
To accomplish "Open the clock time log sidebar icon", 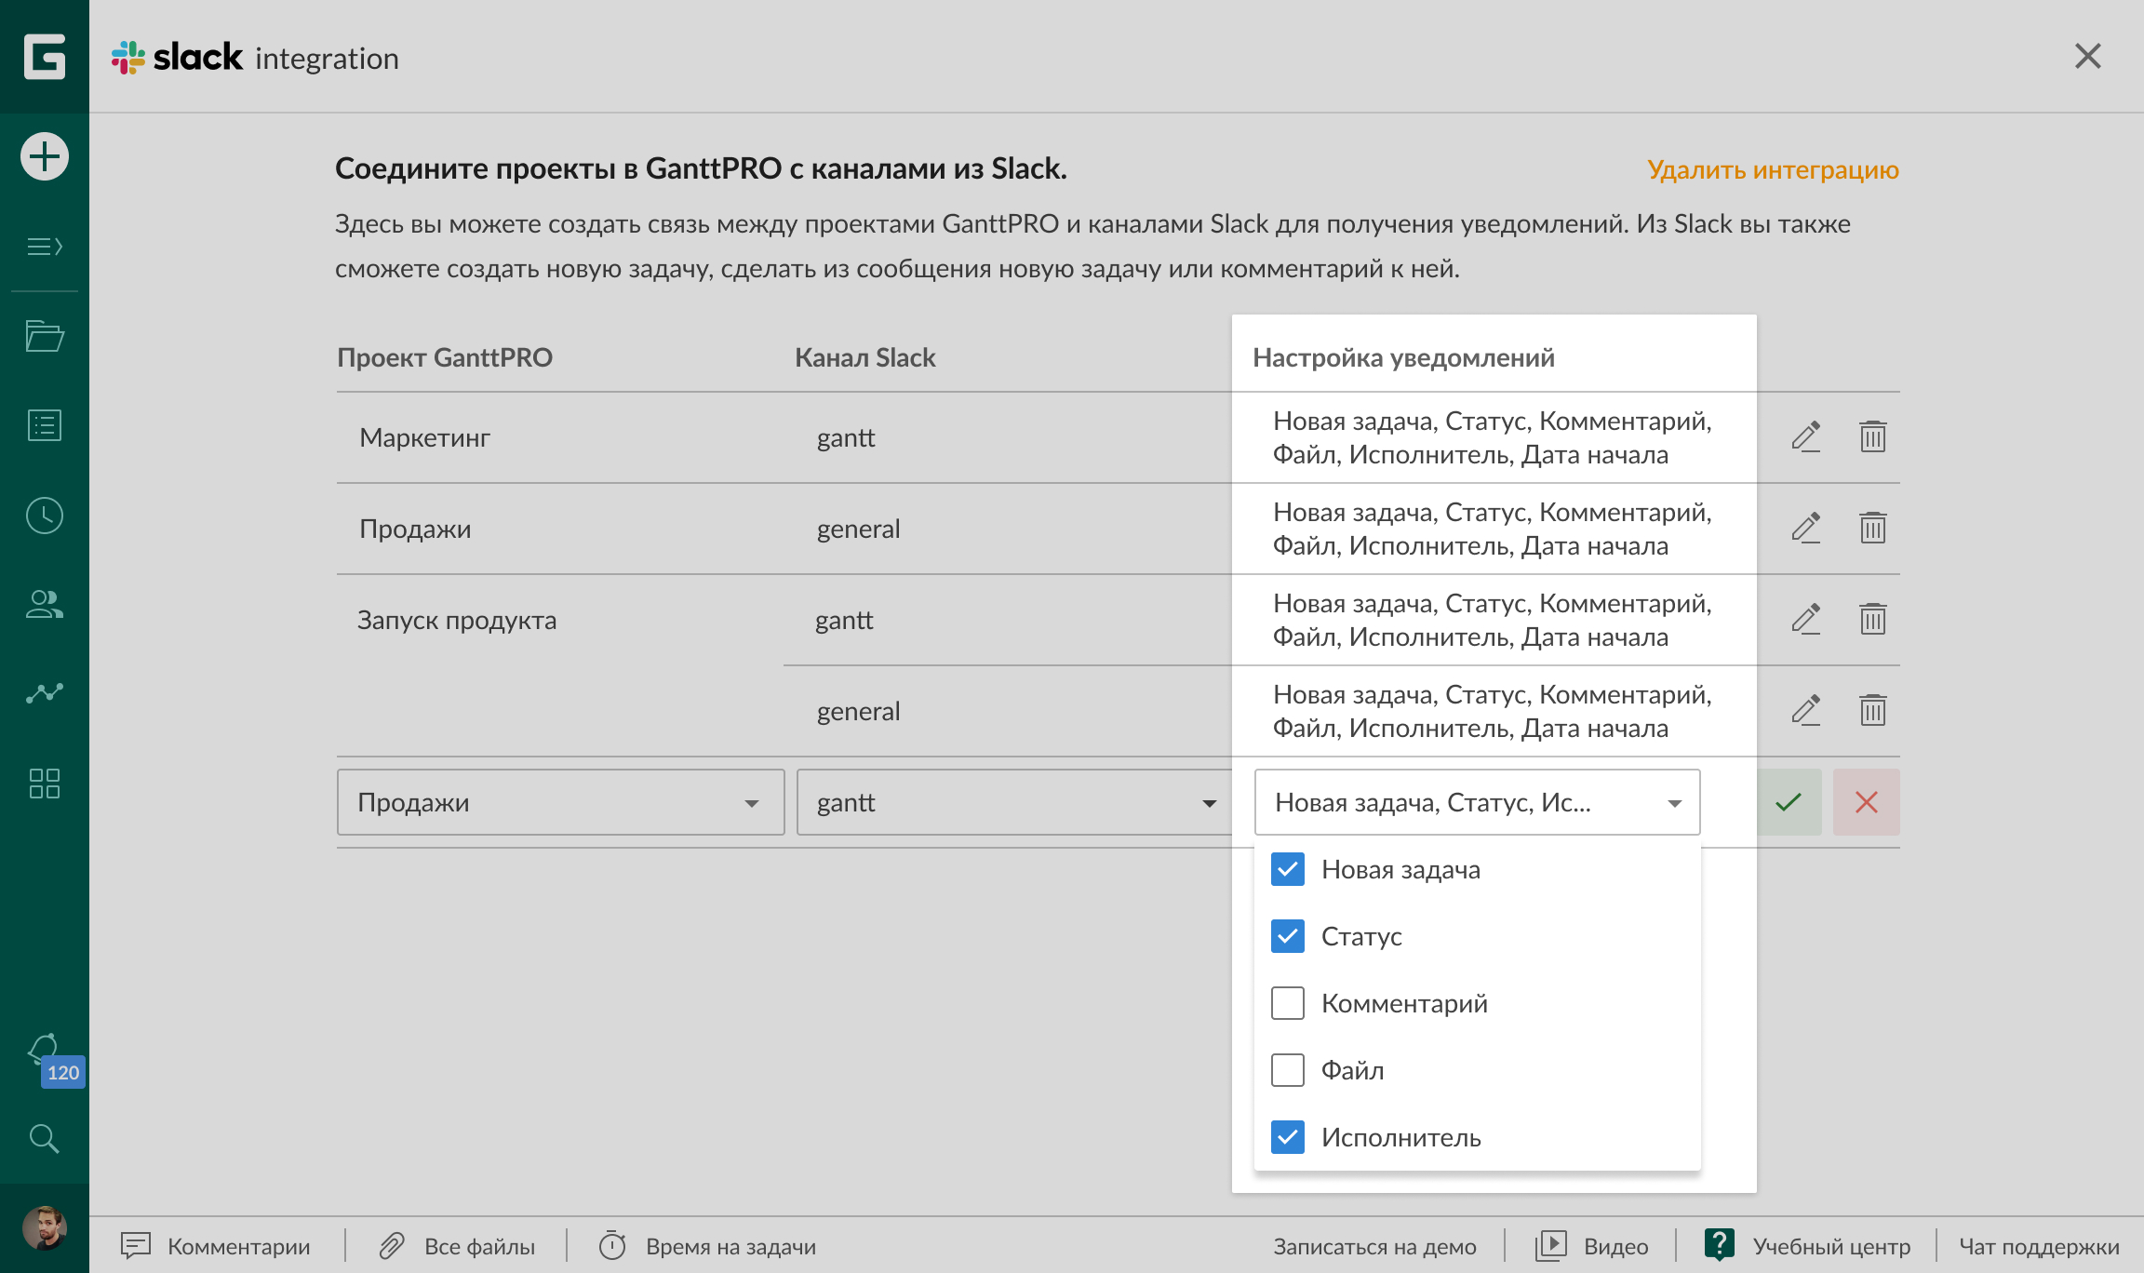I will coord(45,516).
